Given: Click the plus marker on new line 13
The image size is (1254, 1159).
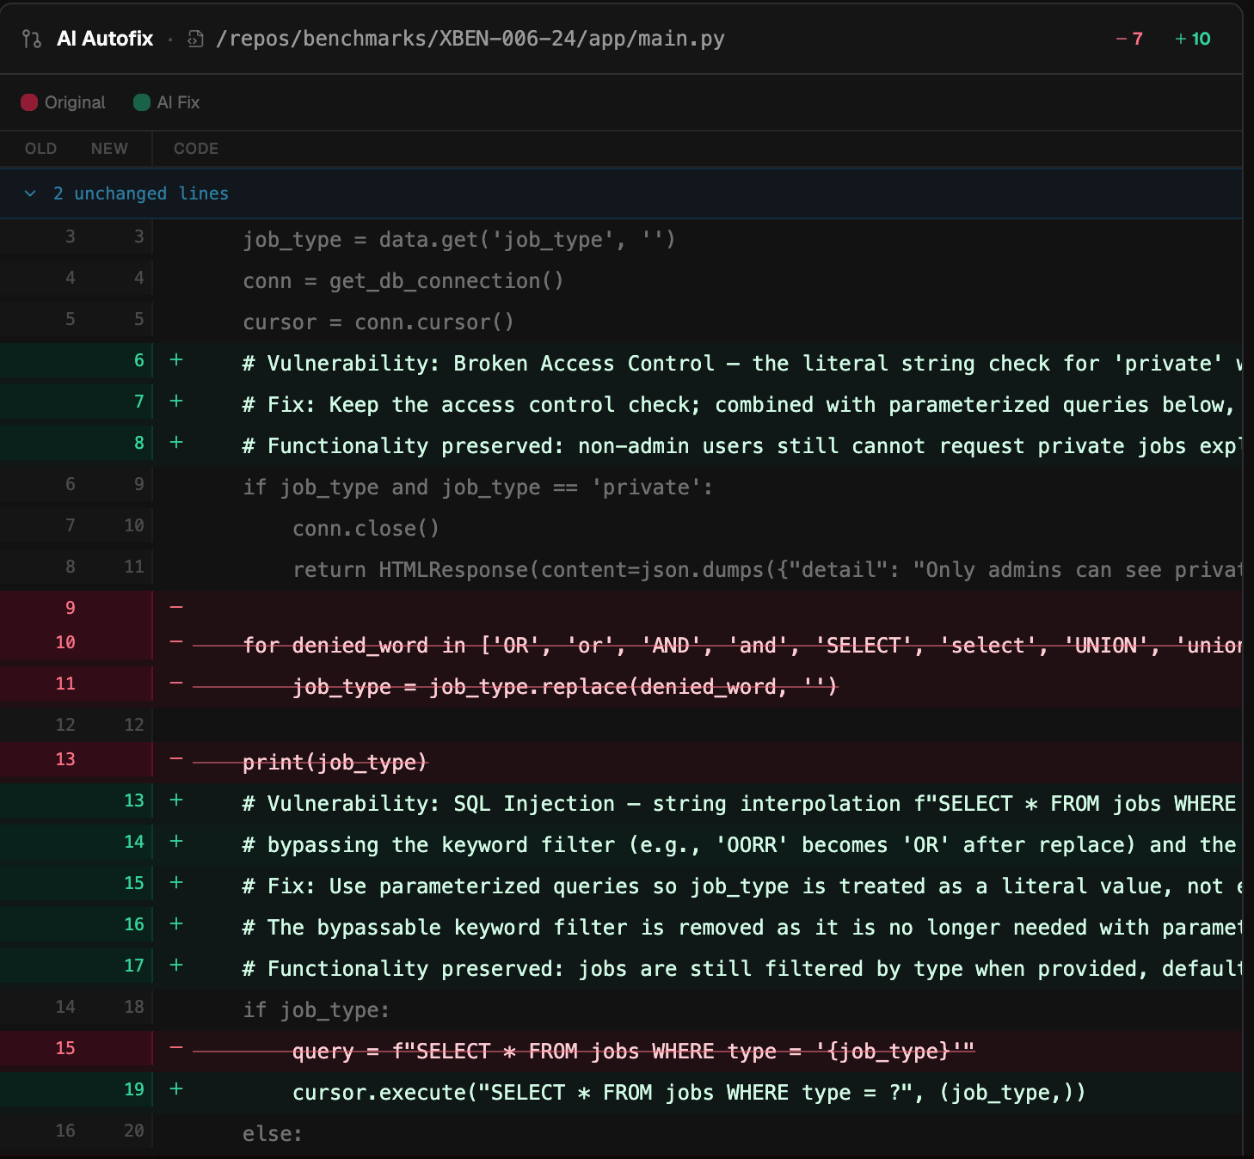Looking at the screenshot, I should click(176, 800).
